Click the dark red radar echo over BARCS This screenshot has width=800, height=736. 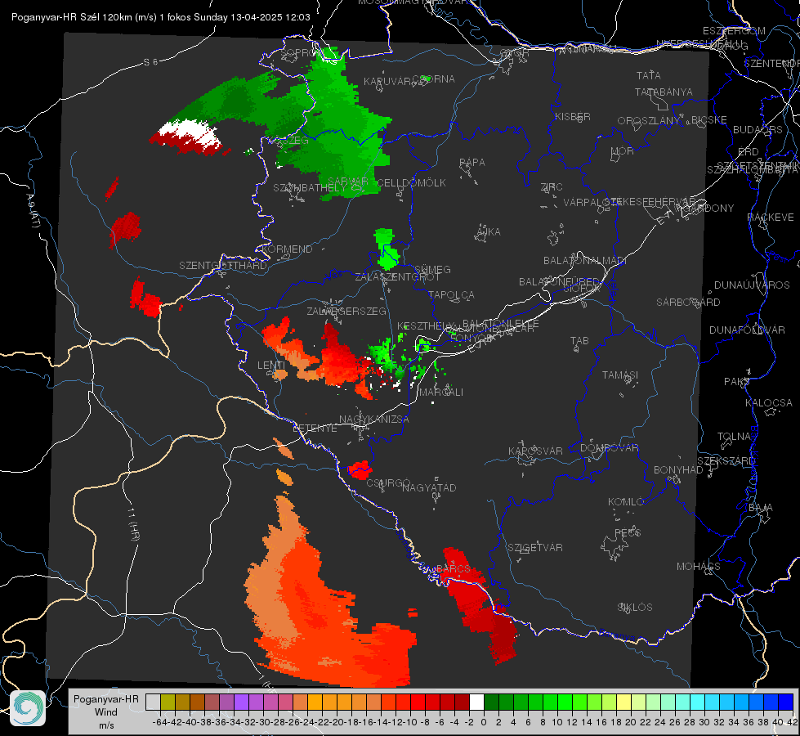(480, 605)
